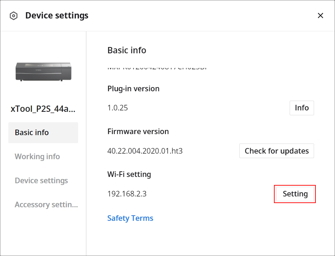Click the 192.168.2.3 IP address
This screenshot has width=335, height=256.
point(127,194)
